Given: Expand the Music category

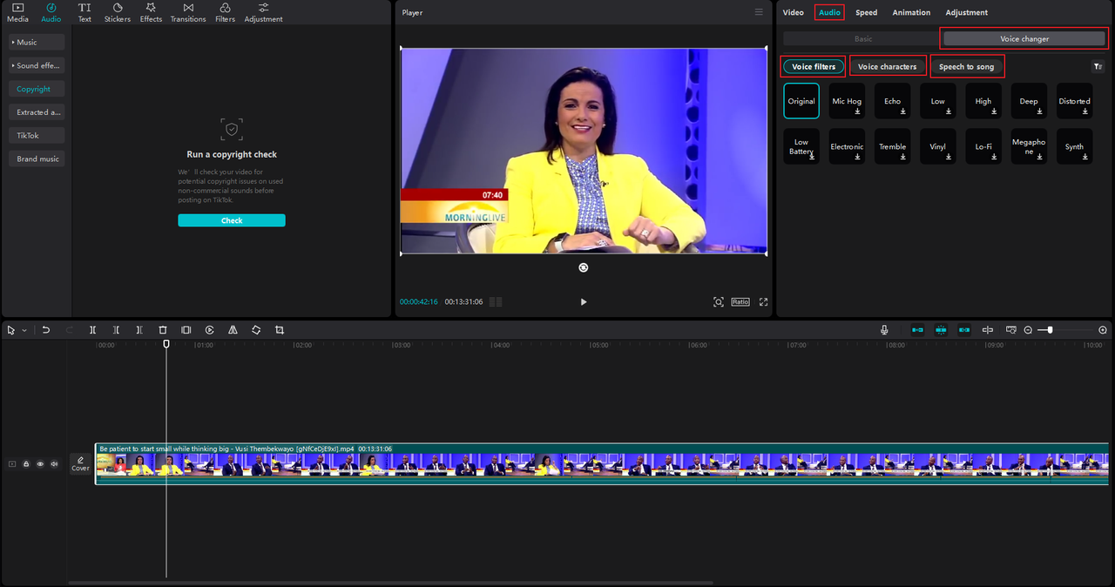Looking at the screenshot, I should point(36,42).
